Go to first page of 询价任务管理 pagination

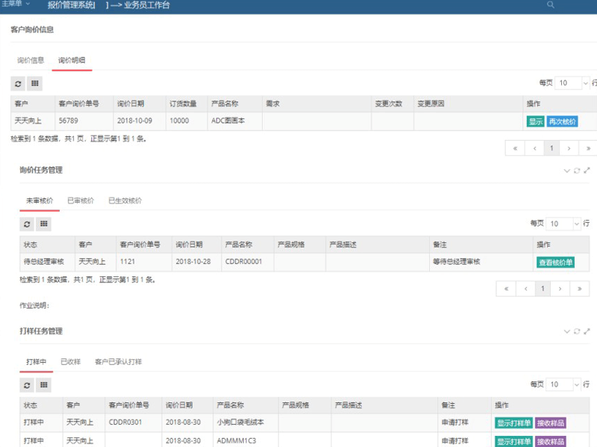click(506, 289)
